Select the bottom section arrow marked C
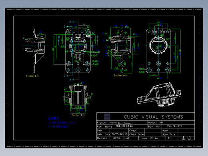The height and width of the screenshot is (156, 208). 68,76
